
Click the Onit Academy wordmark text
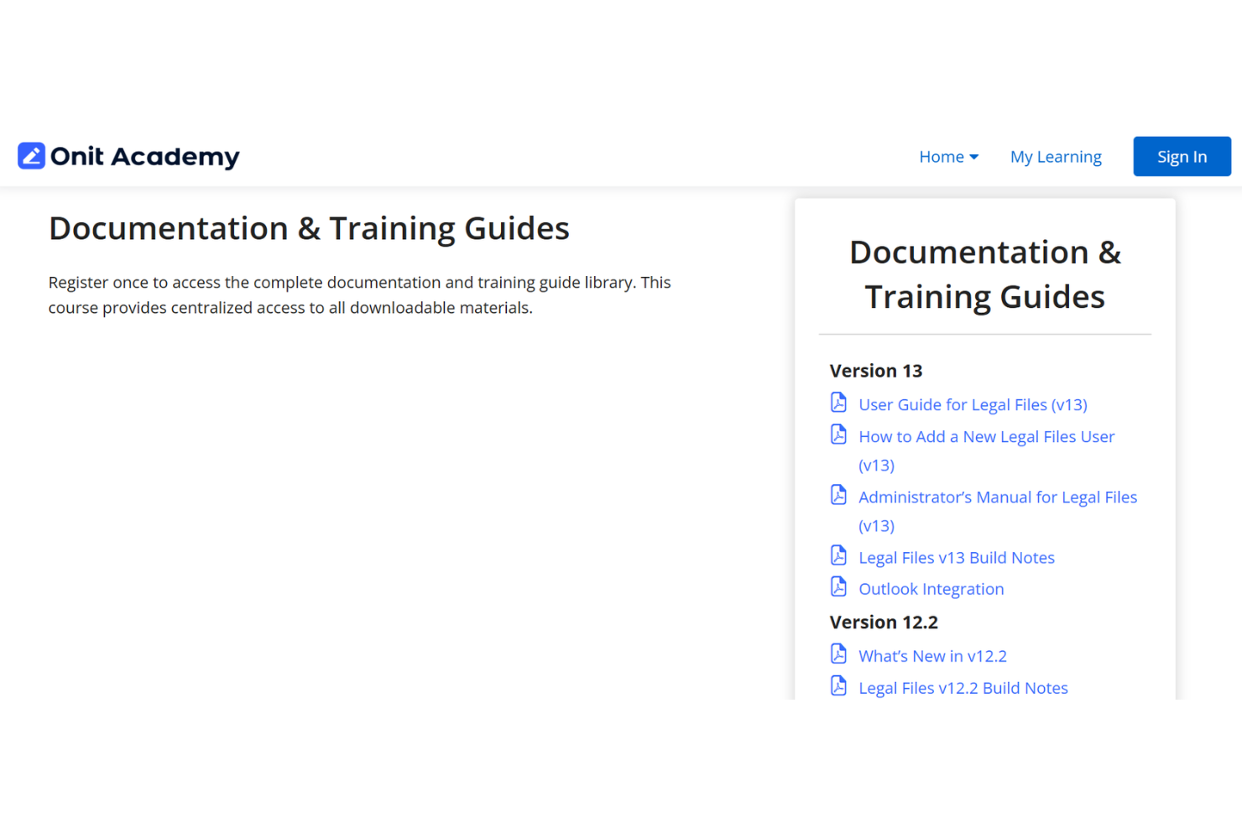pos(145,157)
